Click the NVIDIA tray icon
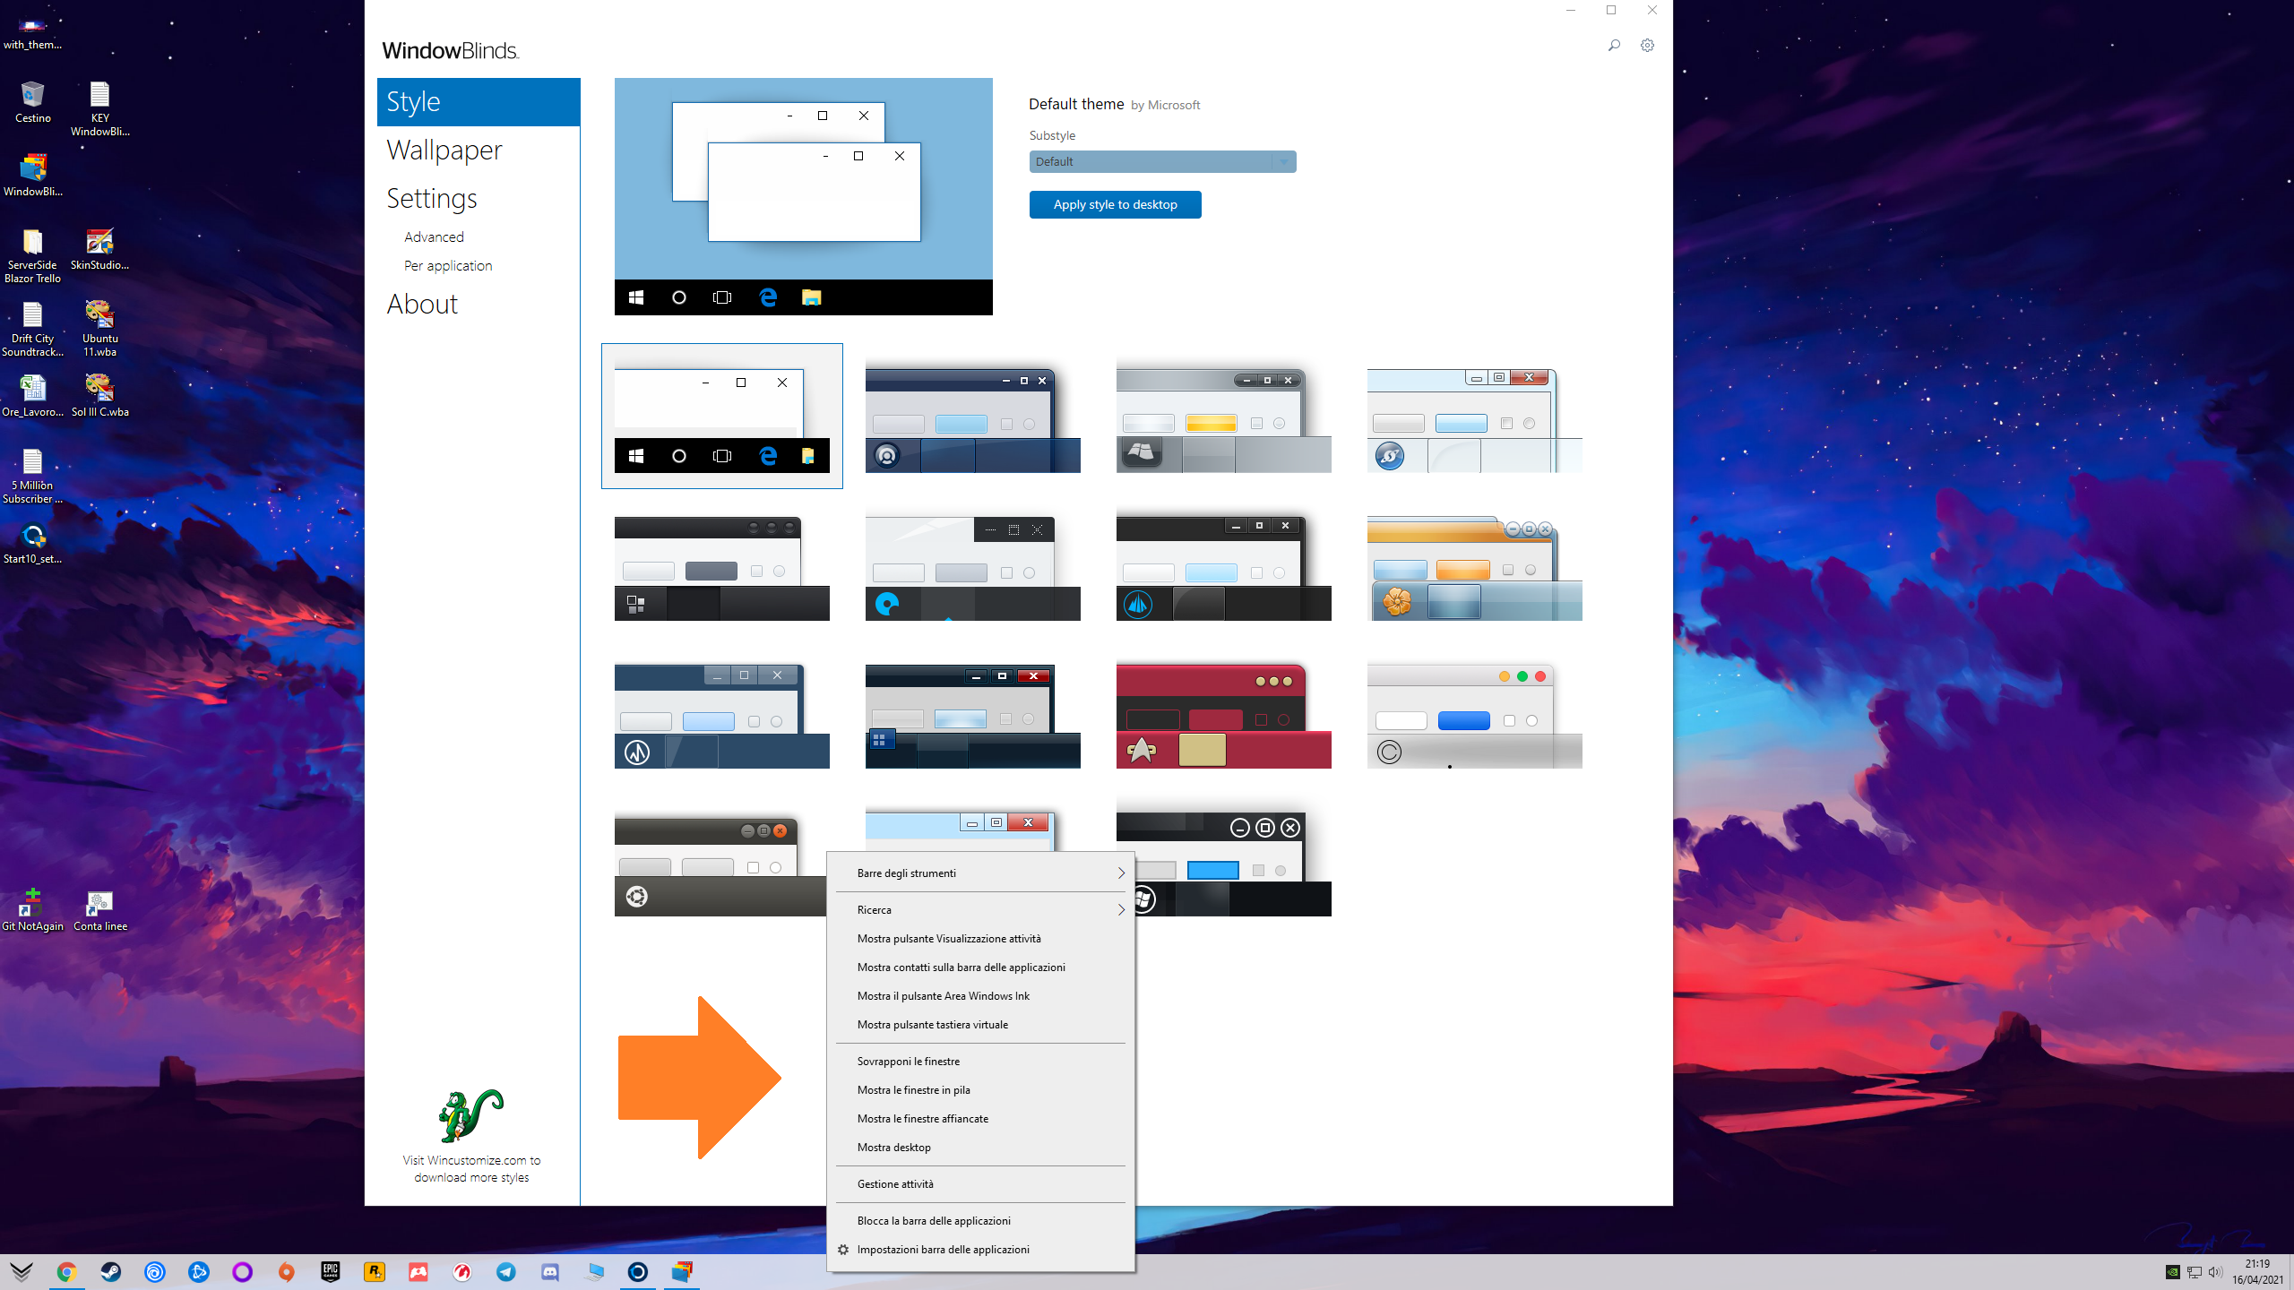Screen dimensions: 2294x1290 pos(2172,1272)
